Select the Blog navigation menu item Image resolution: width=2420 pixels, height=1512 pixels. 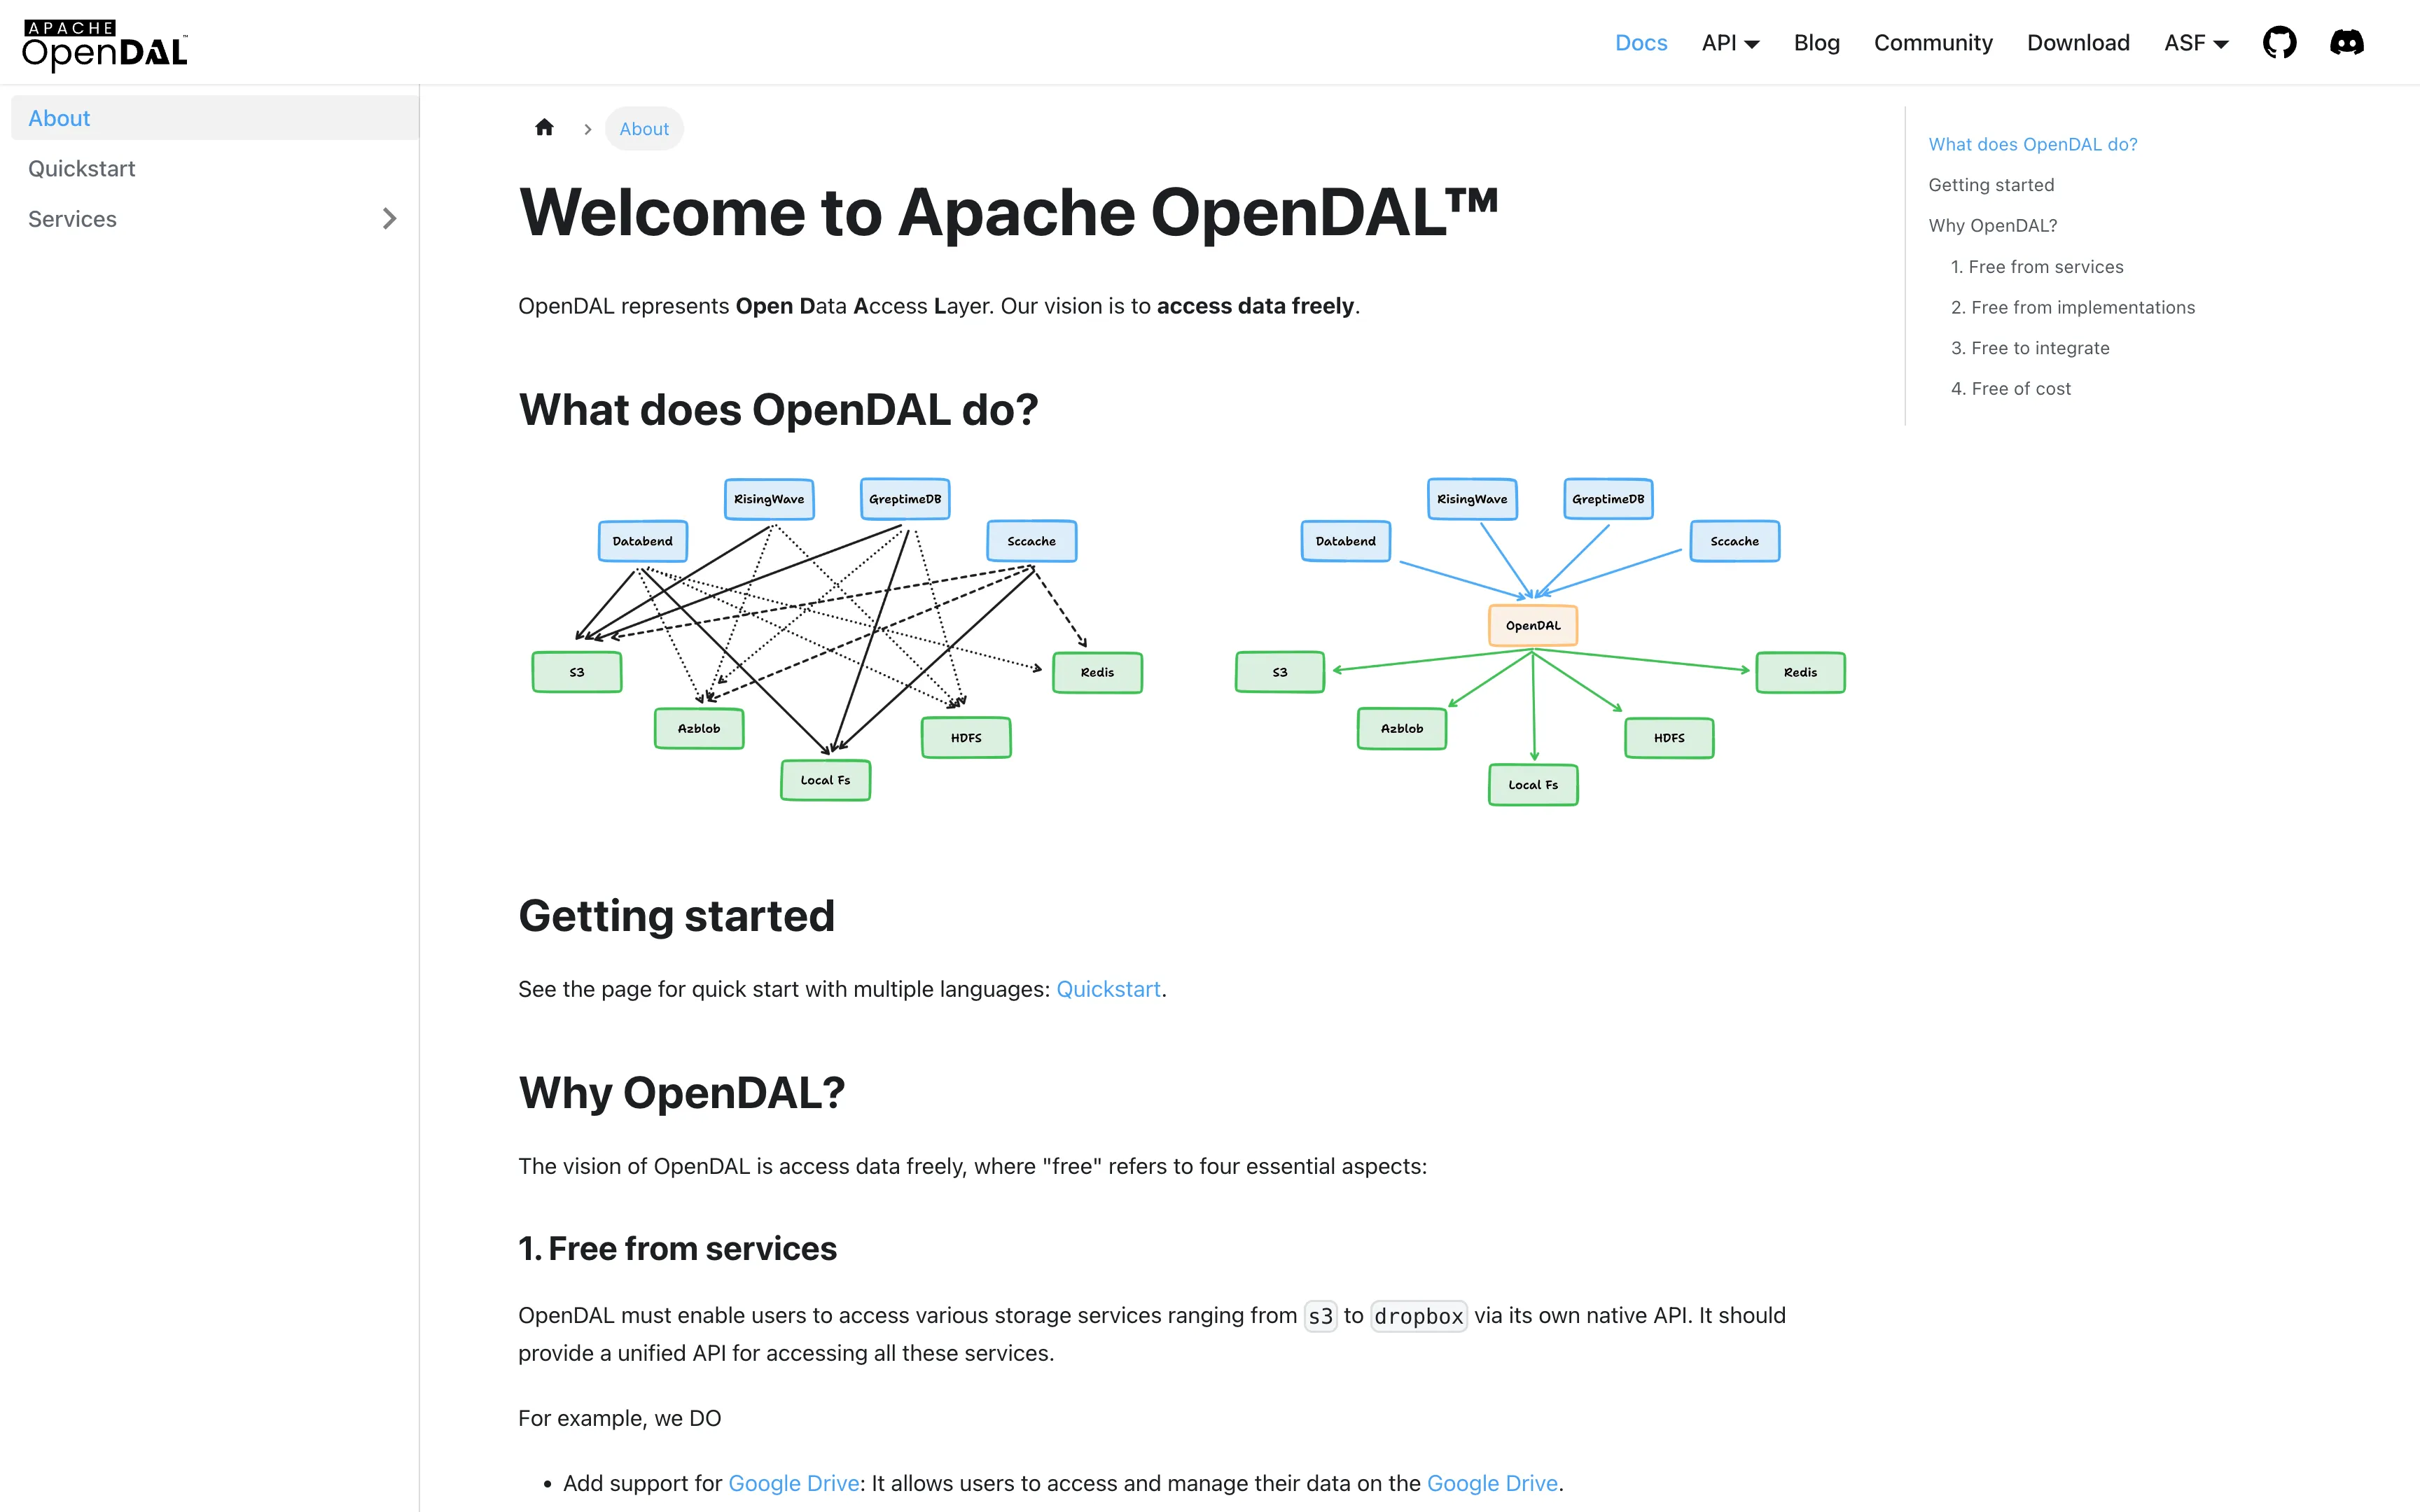tap(1819, 42)
